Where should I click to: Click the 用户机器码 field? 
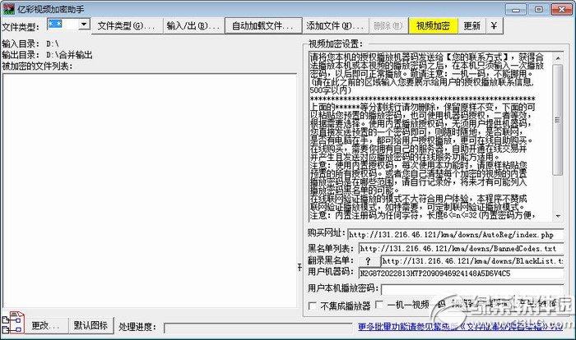pyautogui.click(x=461, y=273)
